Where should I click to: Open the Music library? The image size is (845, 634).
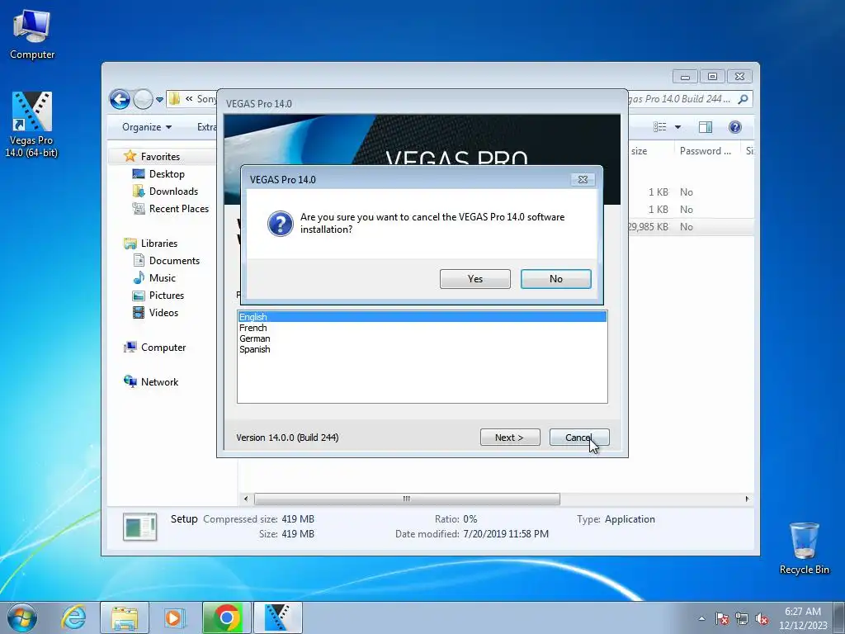click(163, 277)
